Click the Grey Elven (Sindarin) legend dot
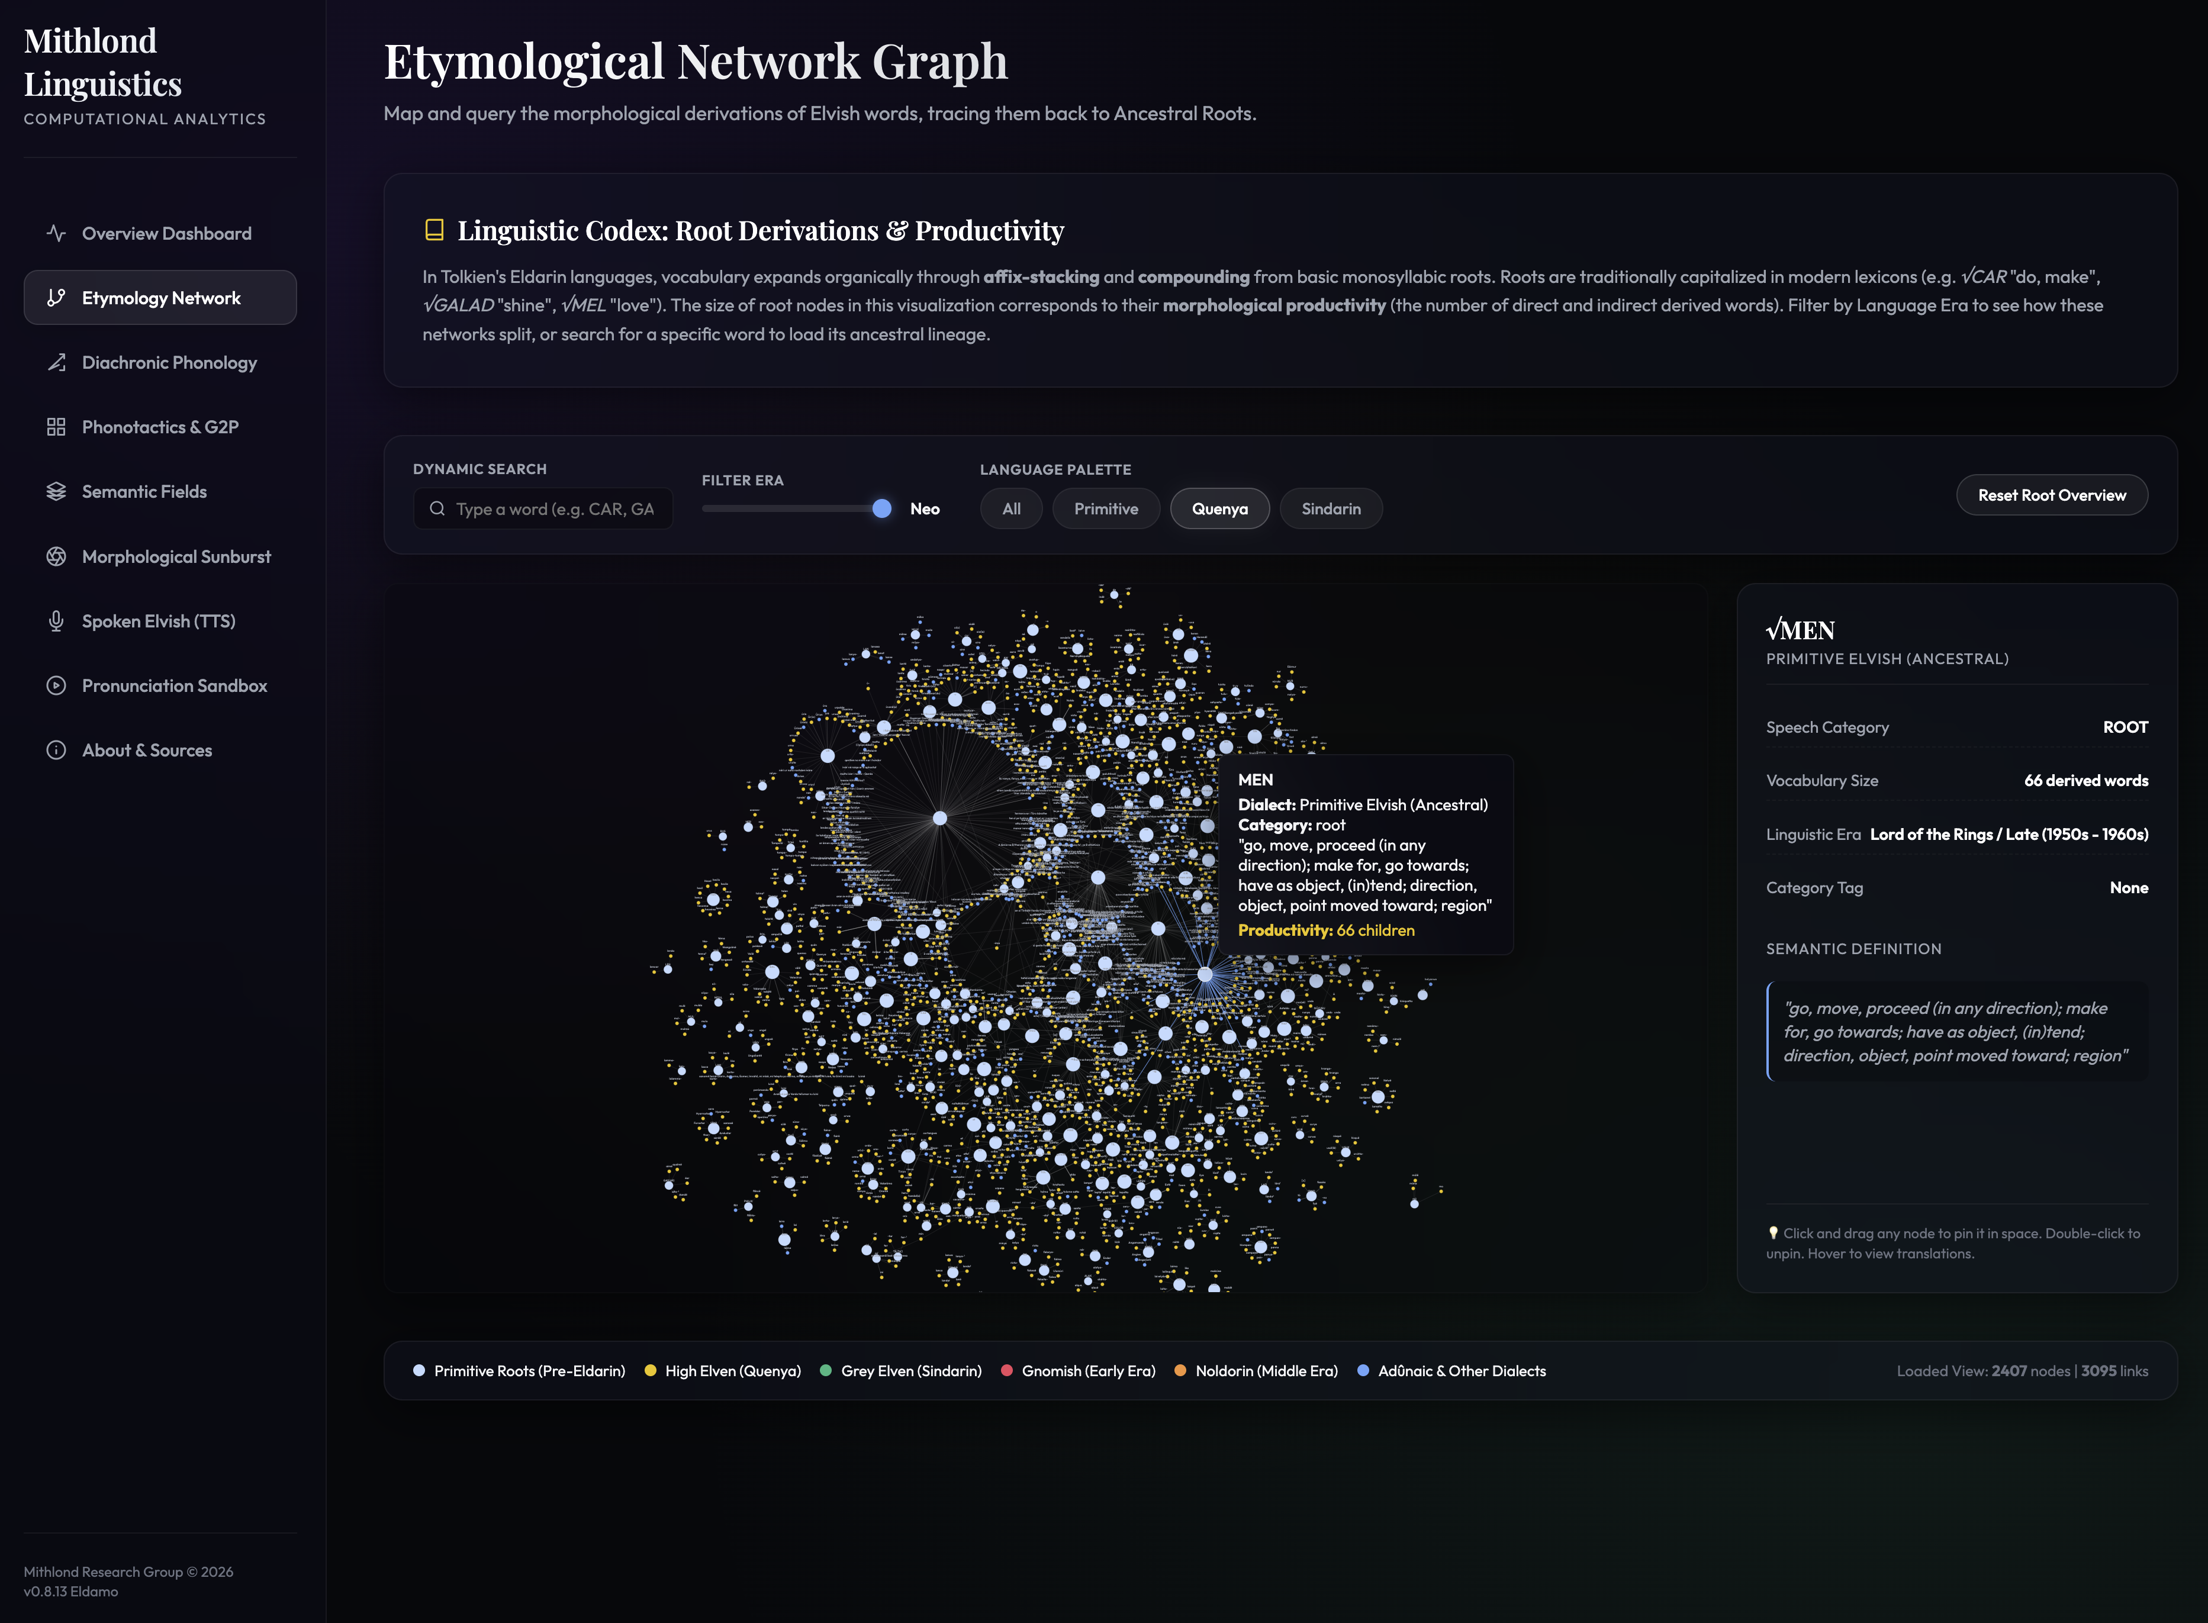 (825, 1370)
